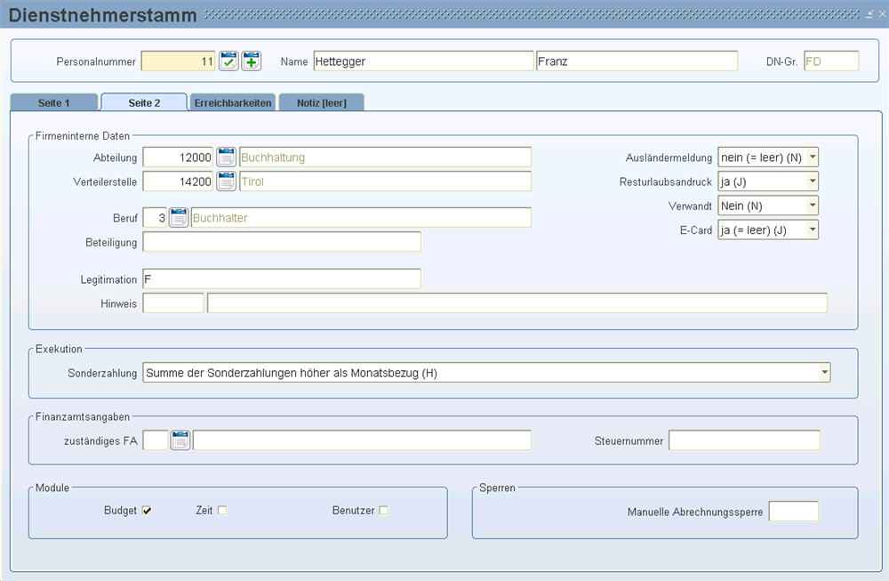Image resolution: width=889 pixels, height=581 pixels.
Task: Click the confirm checkmark icon beside Personalnummer
Action: pos(228,61)
